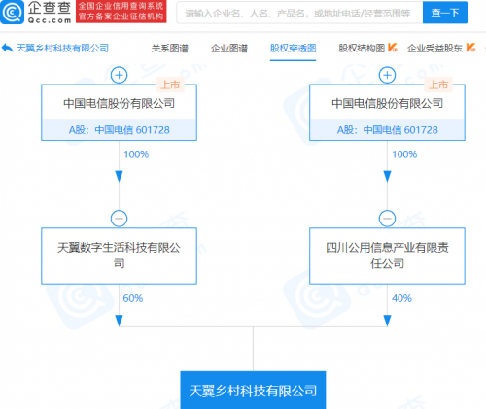Click the back arrow beside 天翼乡村科技有限公司
Viewport: 486px width, 409px height.
(x=7, y=49)
